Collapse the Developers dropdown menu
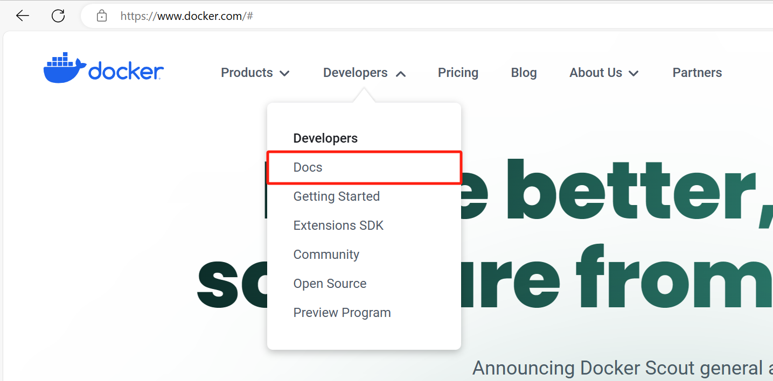 tap(364, 73)
